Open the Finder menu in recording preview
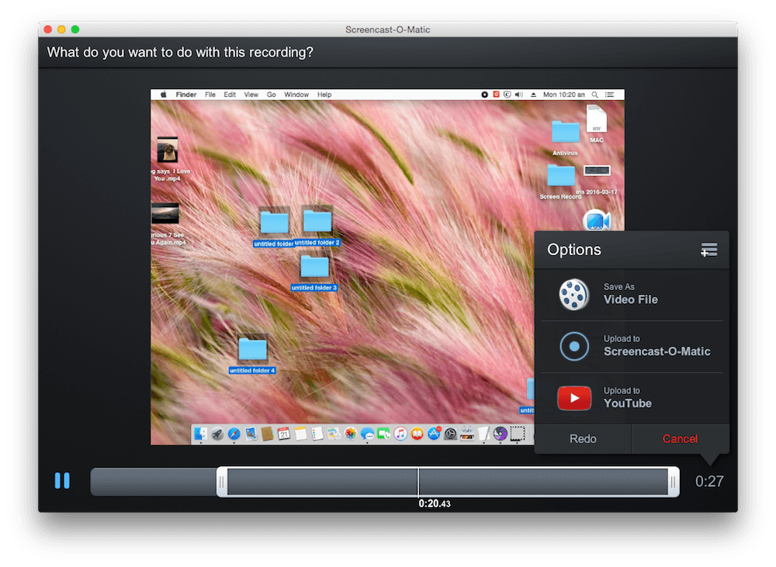This screenshot has height=567, width=776. click(x=186, y=95)
